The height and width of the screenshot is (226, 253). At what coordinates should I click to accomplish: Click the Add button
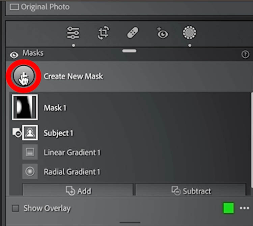[78, 190]
